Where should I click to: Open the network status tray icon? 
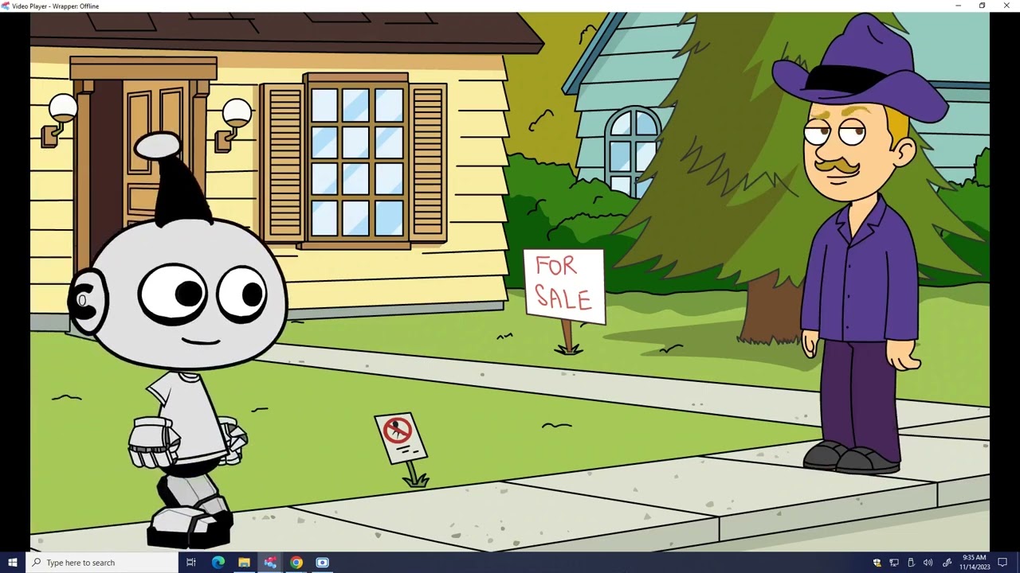point(894,563)
